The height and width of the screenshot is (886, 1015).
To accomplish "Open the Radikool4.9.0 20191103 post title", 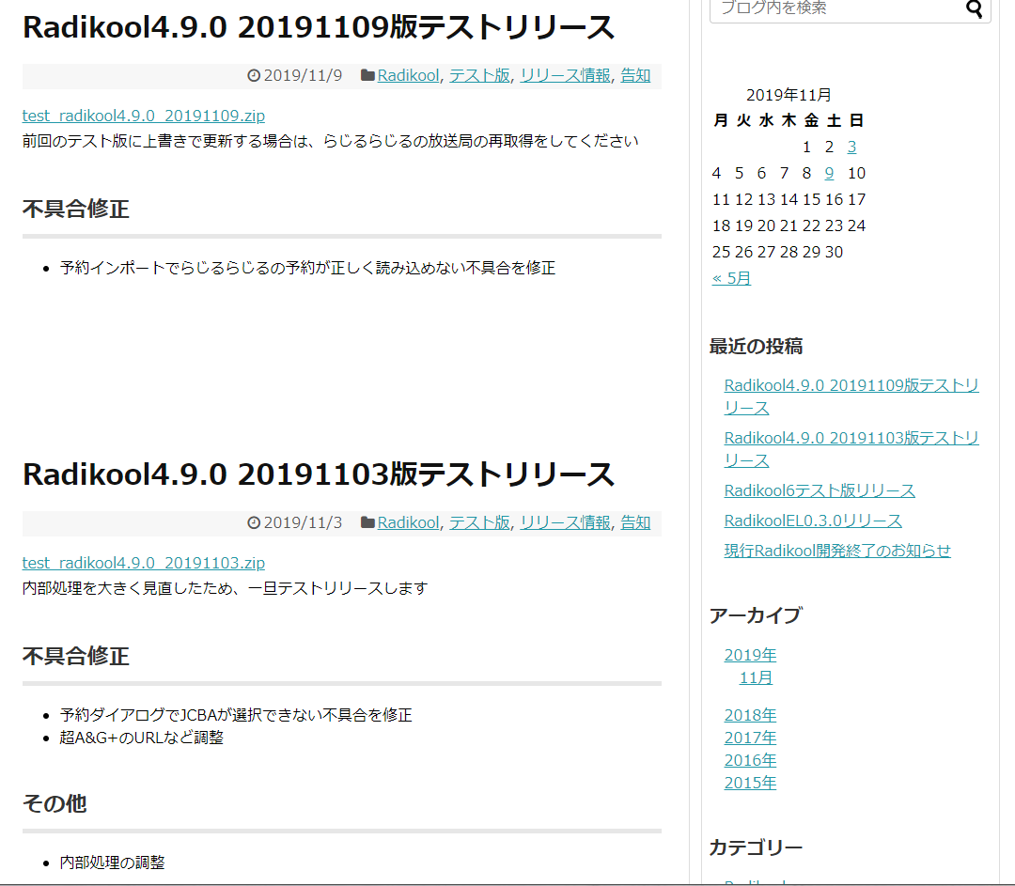I will (x=319, y=474).
